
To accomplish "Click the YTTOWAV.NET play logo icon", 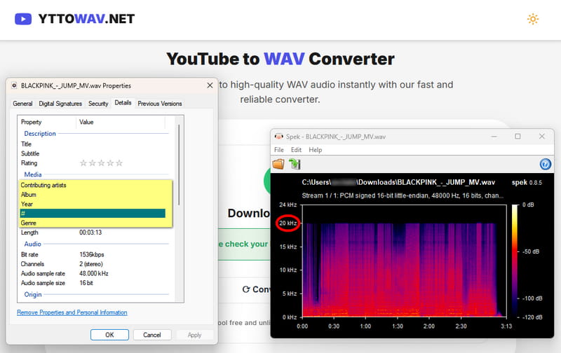I will click(23, 19).
